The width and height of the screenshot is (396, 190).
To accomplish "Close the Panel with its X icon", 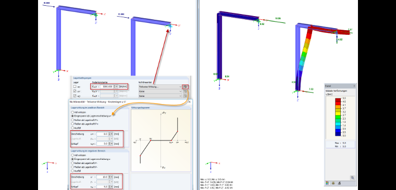I will [x=354, y=86].
